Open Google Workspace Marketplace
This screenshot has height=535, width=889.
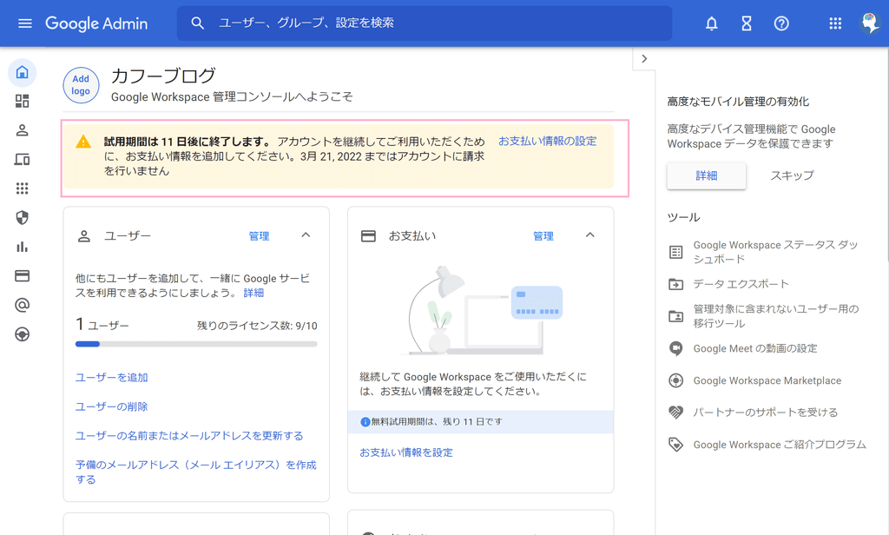pos(767,380)
